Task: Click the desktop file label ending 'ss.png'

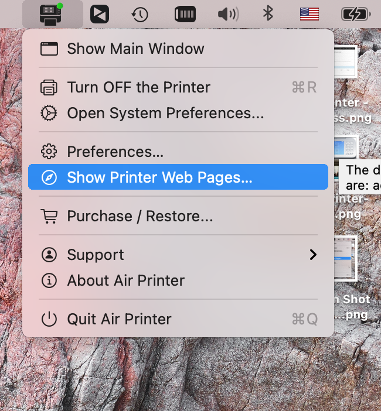Action: (x=353, y=110)
